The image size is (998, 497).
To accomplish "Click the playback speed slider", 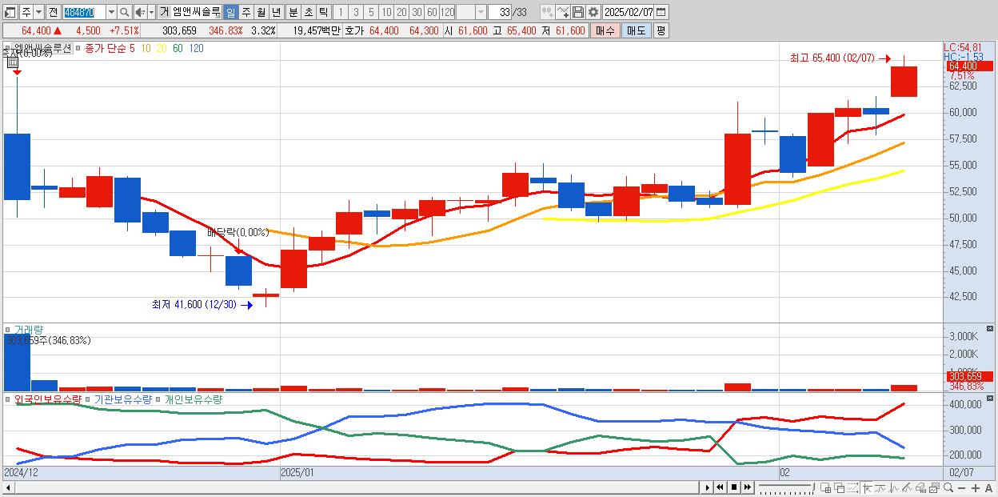I will point(787,487).
